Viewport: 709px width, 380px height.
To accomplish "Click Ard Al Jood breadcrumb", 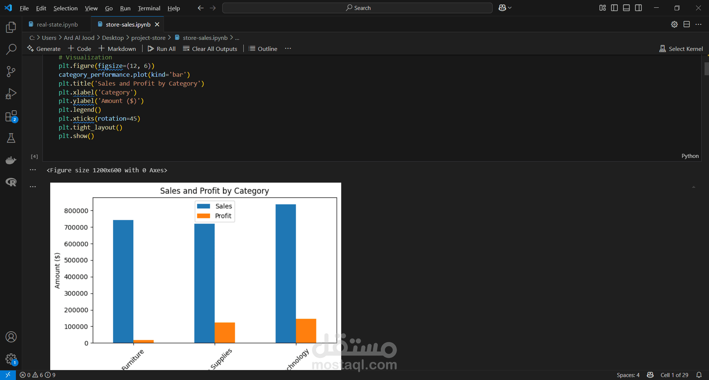I will pyautogui.click(x=79, y=38).
